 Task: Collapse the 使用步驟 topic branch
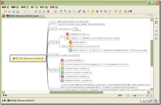(x=59, y=55)
